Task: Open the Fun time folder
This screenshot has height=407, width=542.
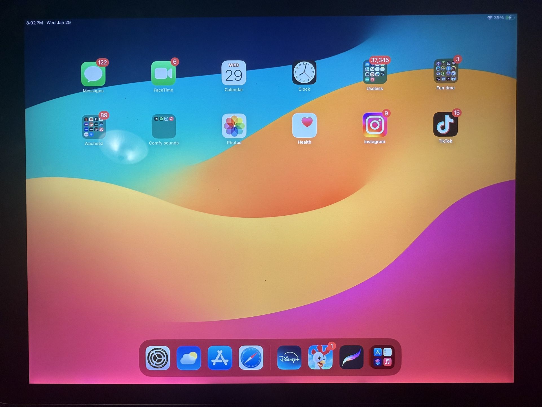Action: coord(445,72)
